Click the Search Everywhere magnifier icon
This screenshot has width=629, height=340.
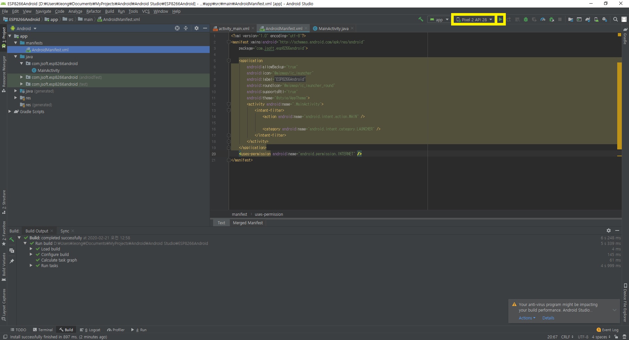pyautogui.click(x=616, y=20)
